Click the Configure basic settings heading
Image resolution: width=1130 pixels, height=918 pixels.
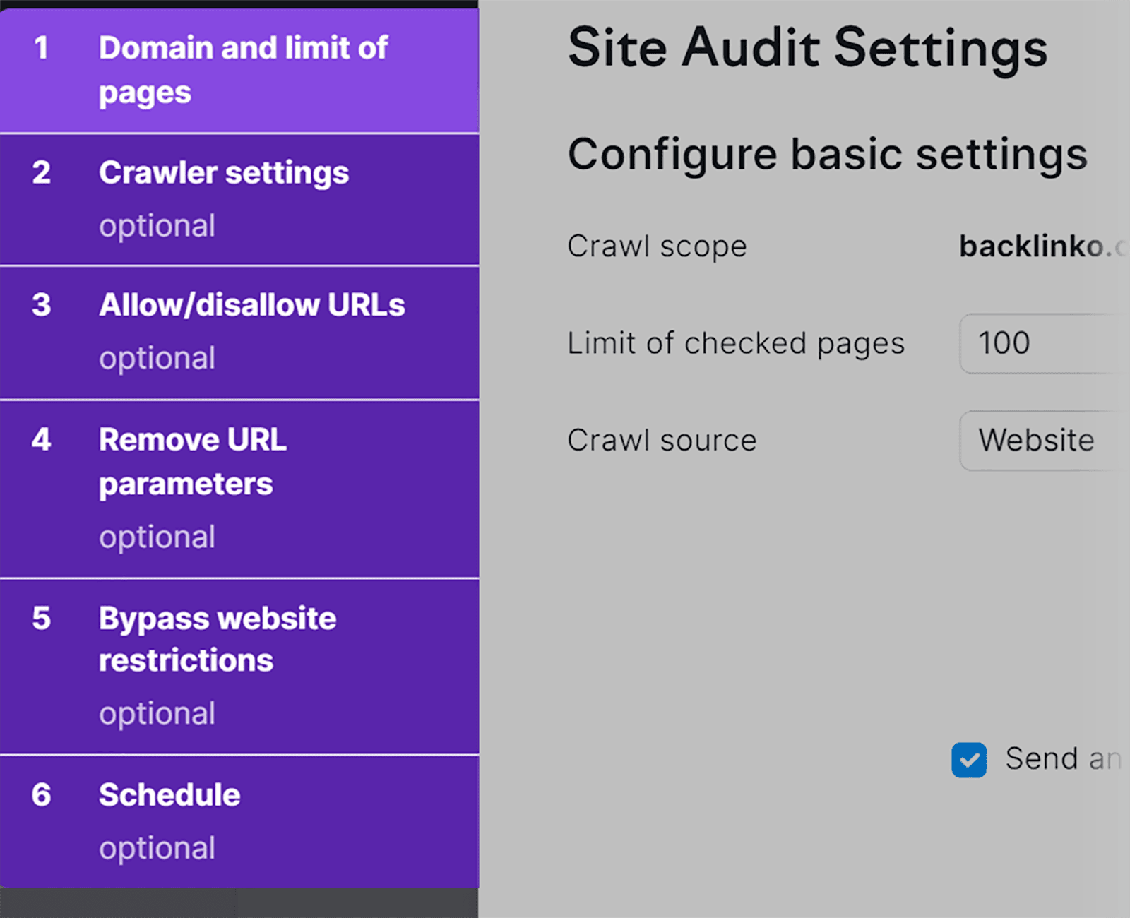click(827, 155)
